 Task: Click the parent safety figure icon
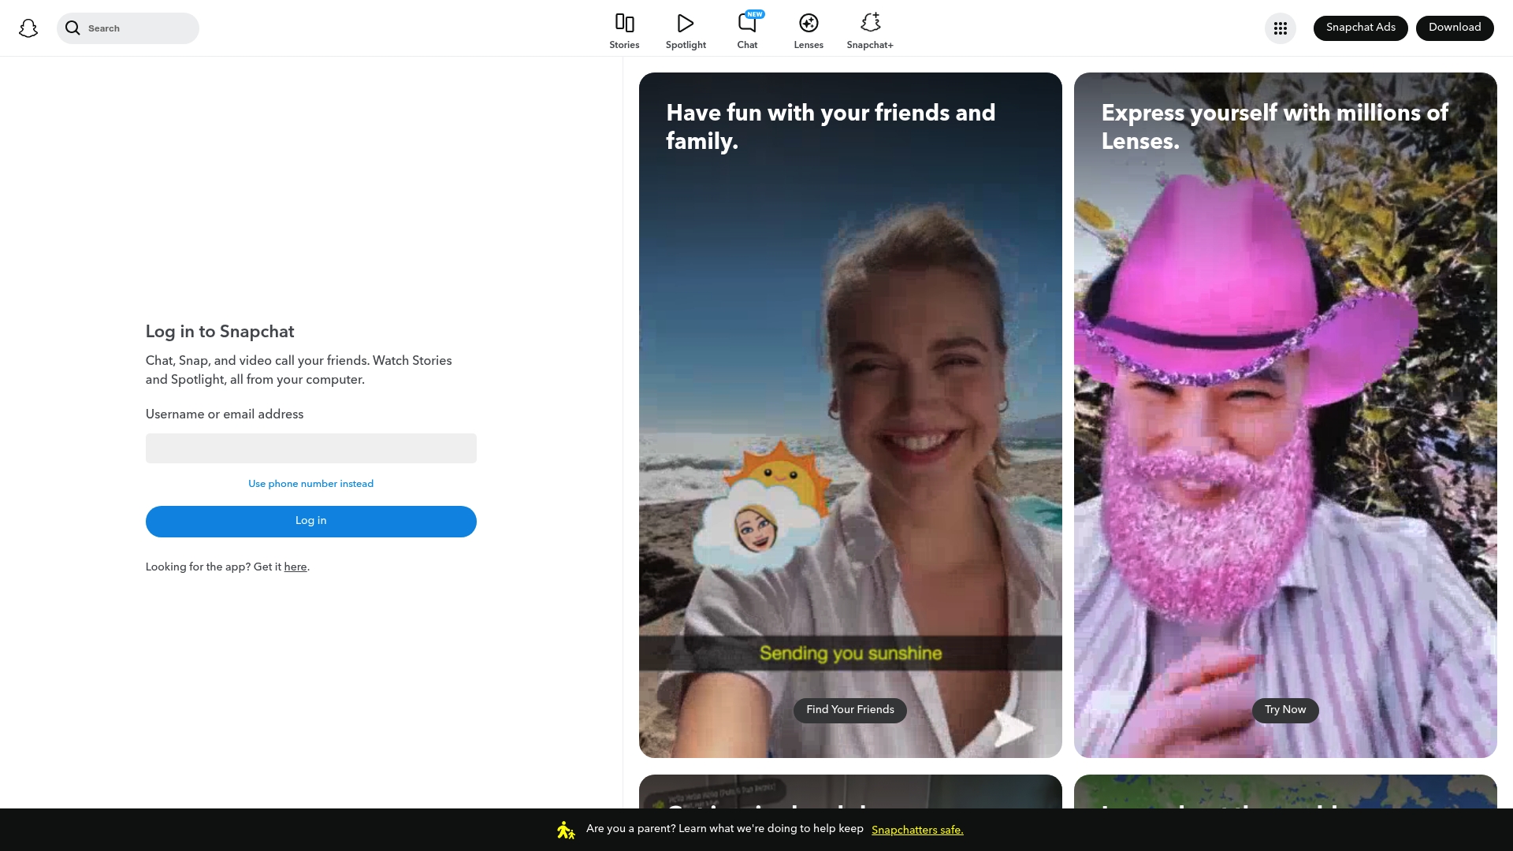(565, 829)
